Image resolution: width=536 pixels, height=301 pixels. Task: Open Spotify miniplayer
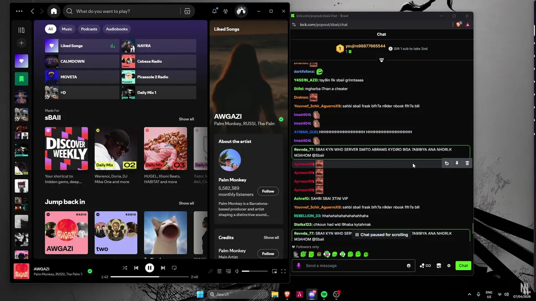click(x=274, y=271)
